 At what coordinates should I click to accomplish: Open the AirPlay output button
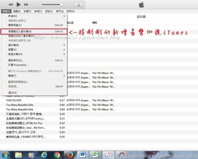[x=79, y=5]
